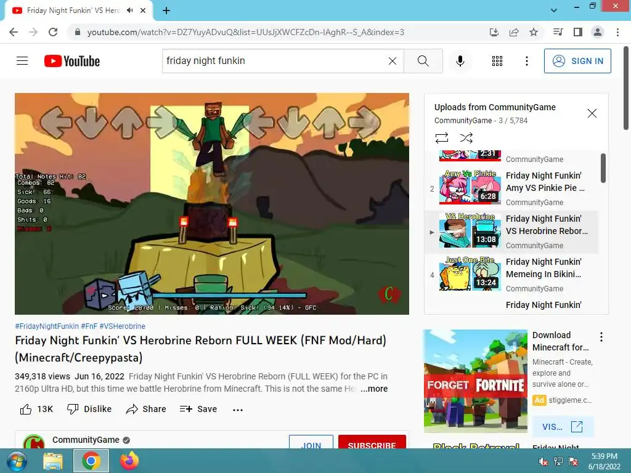631x473 pixels.
Task: Reload the page
Action: click(53, 32)
